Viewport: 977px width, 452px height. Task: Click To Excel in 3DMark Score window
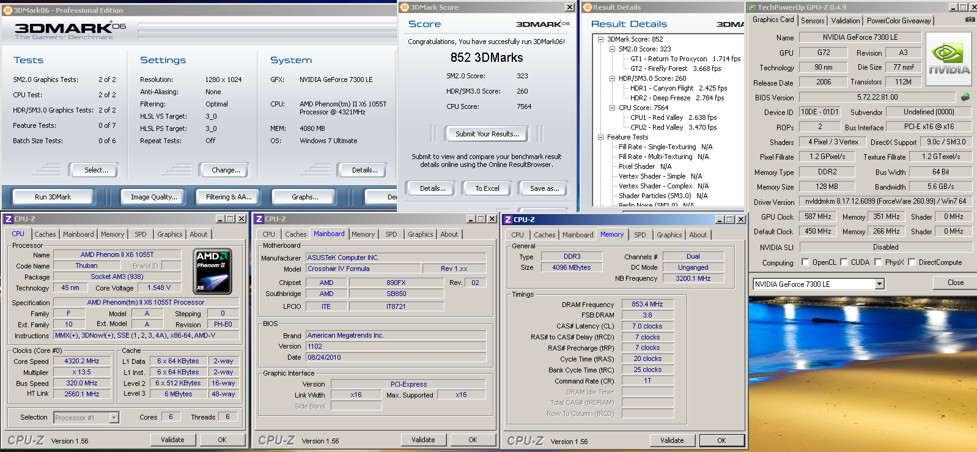tap(487, 188)
